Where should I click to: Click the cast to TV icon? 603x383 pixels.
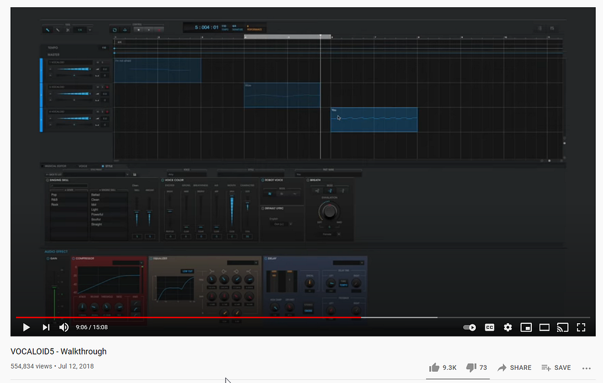pos(562,328)
